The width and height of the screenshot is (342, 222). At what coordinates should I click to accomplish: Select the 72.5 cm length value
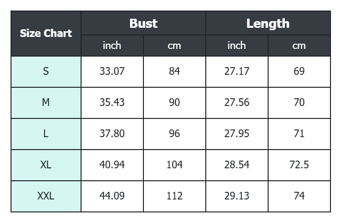299,165
